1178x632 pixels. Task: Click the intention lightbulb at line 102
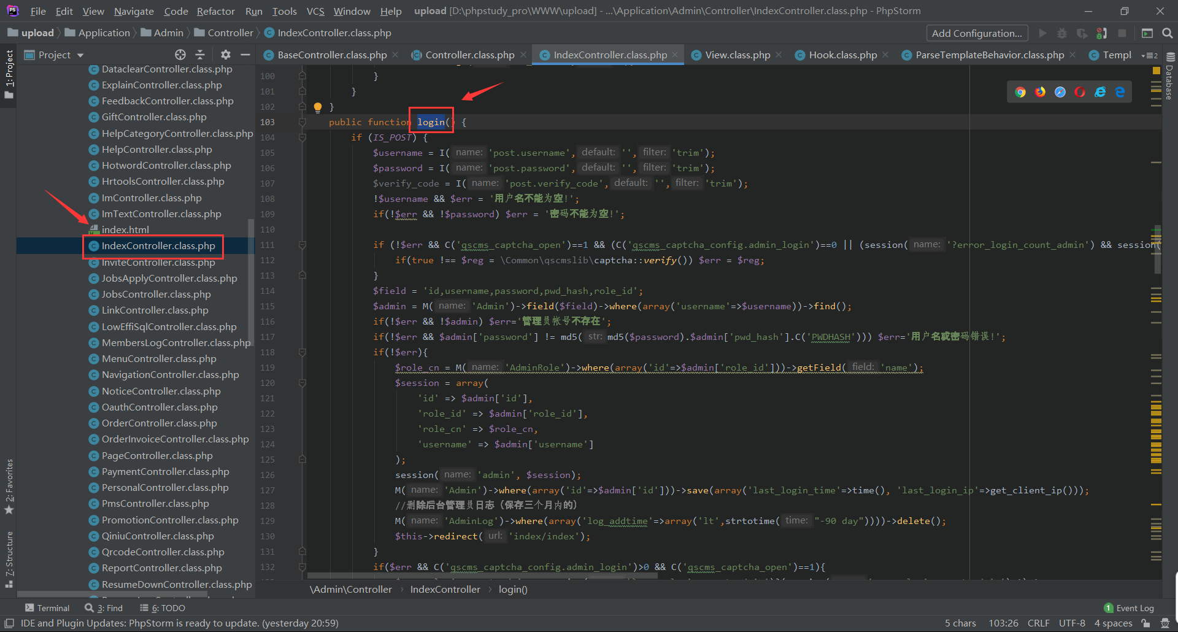(x=318, y=107)
